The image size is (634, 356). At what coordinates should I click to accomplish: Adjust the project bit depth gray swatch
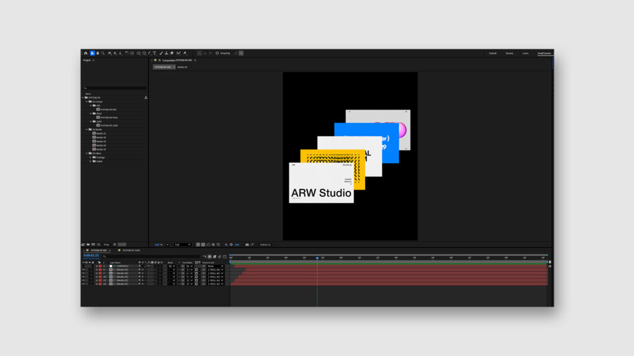(122, 244)
